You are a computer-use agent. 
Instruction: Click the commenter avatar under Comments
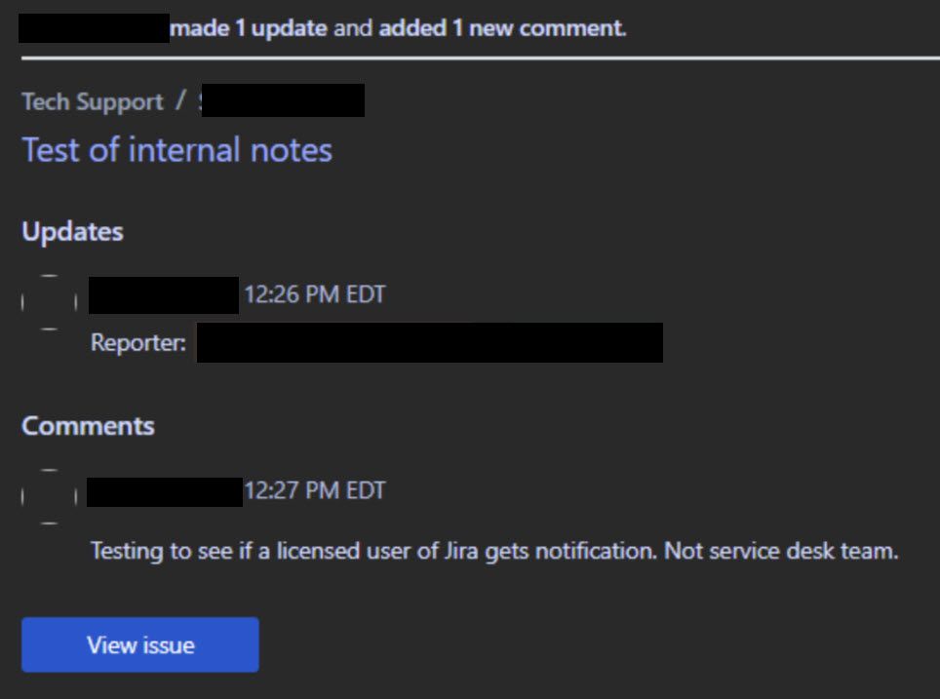click(48, 496)
